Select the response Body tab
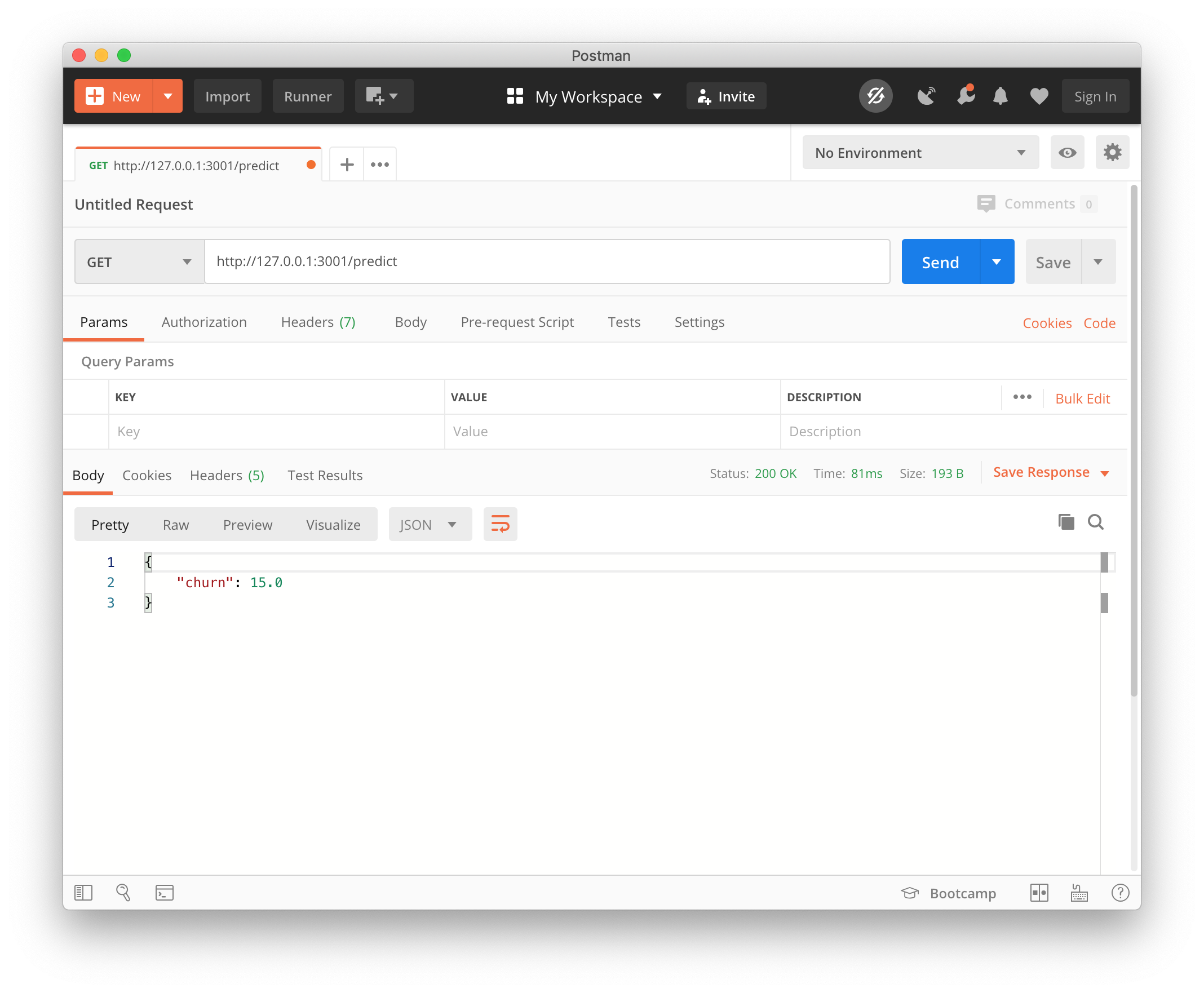Image resolution: width=1204 pixels, height=993 pixels. tap(88, 475)
